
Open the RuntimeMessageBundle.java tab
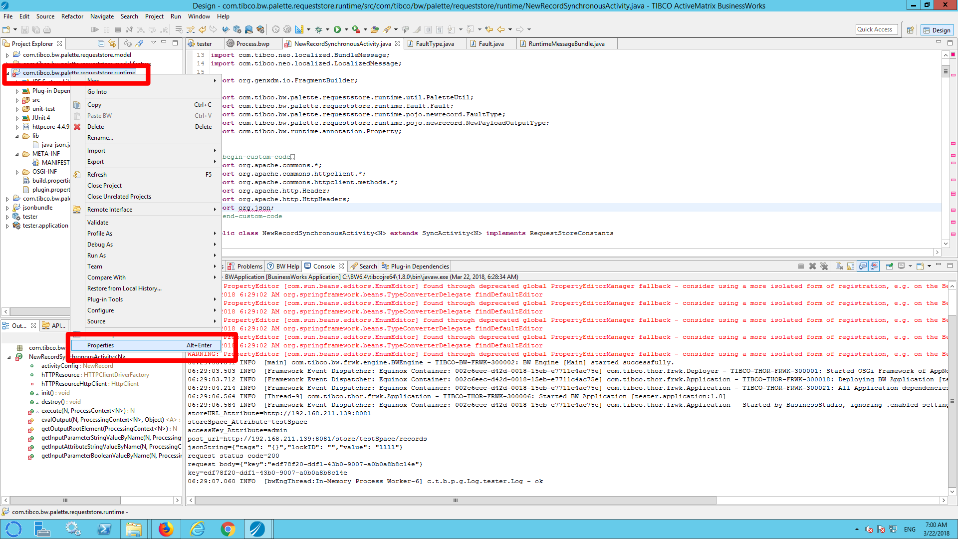(566, 44)
